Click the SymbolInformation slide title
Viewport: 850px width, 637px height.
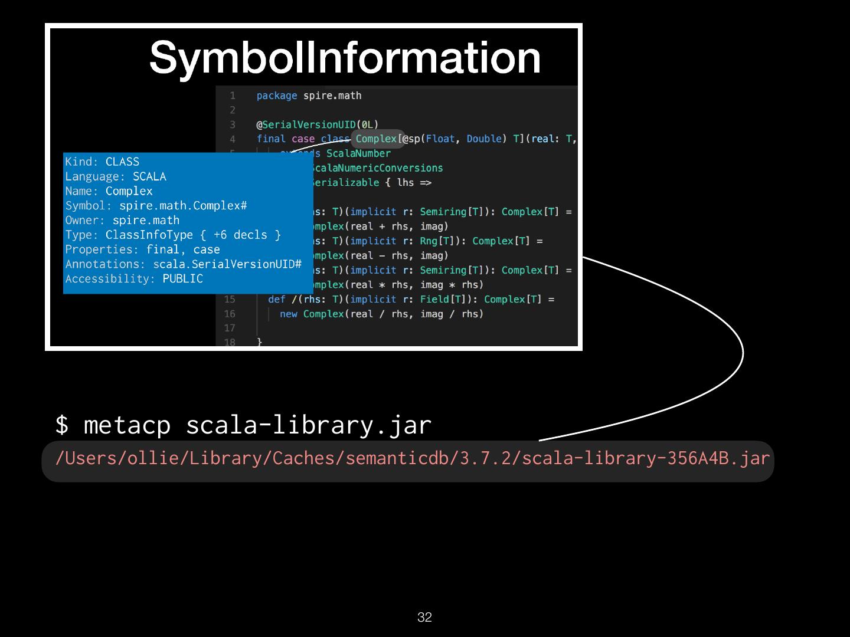click(345, 57)
